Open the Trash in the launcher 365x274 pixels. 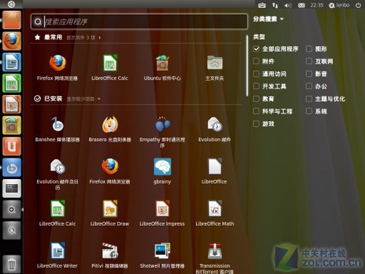tap(12, 264)
